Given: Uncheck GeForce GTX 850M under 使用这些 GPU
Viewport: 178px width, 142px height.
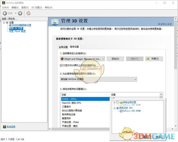Looking at the screenshot, I should 121,111.
